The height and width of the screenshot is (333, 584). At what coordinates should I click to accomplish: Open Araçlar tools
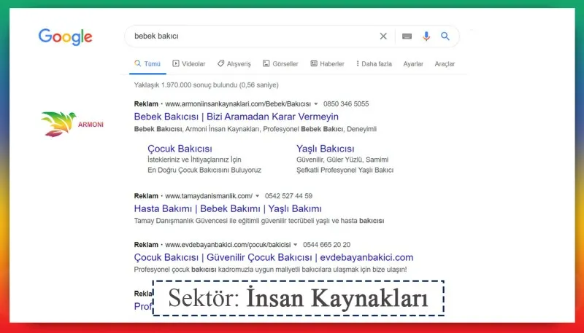pyautogui.click(x=445, y=64)
